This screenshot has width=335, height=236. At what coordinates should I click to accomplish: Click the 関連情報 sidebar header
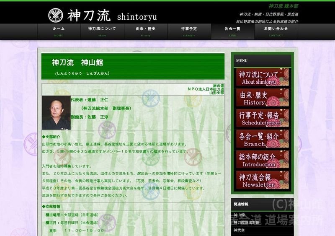click(x=241, y=204)
